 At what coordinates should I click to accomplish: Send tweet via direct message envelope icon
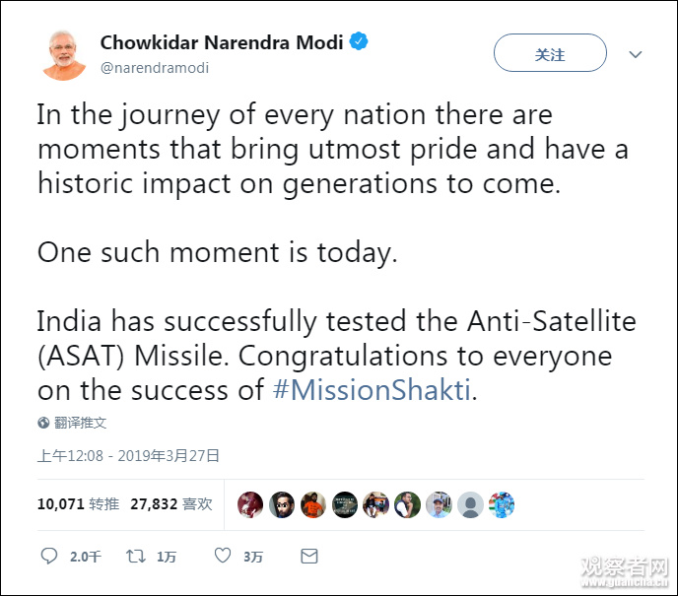309,557
